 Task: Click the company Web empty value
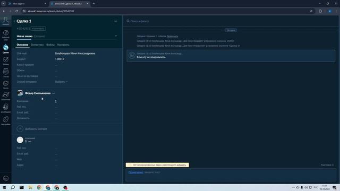pyautogui.click(x=56, y=159)
